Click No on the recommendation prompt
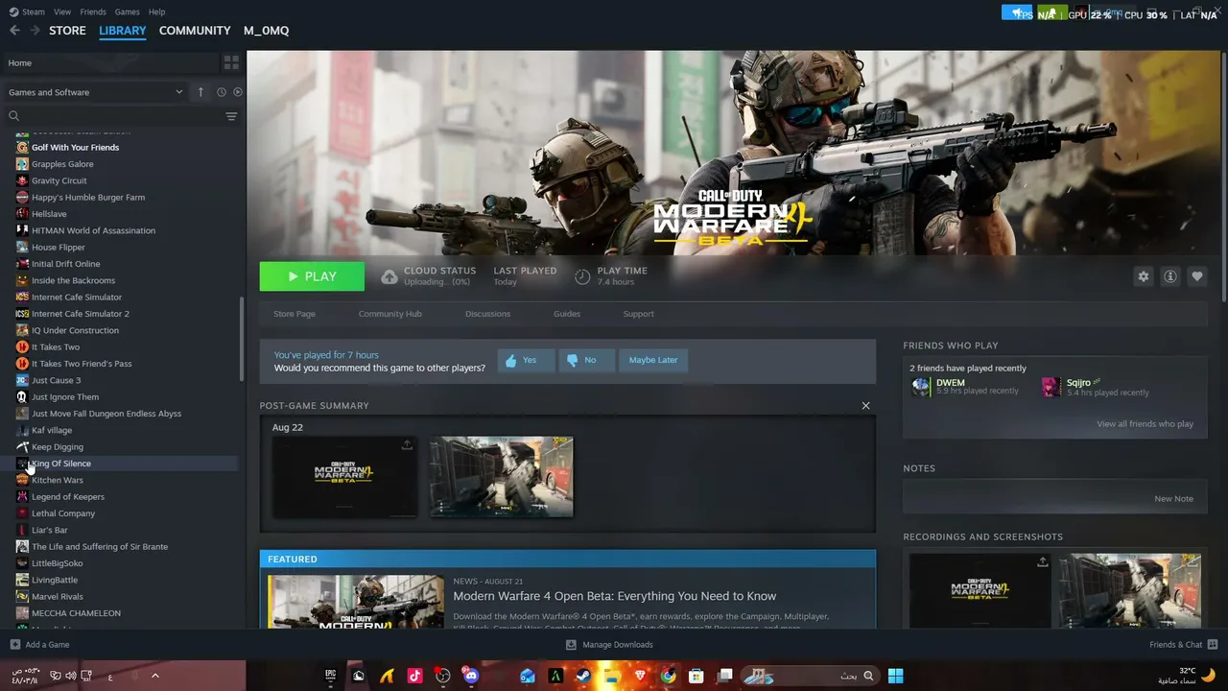The height and width of the screenshot is (691, 1228). [x=586, y=361]
